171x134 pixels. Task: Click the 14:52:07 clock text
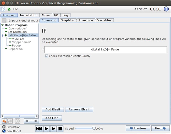(141, 9)
